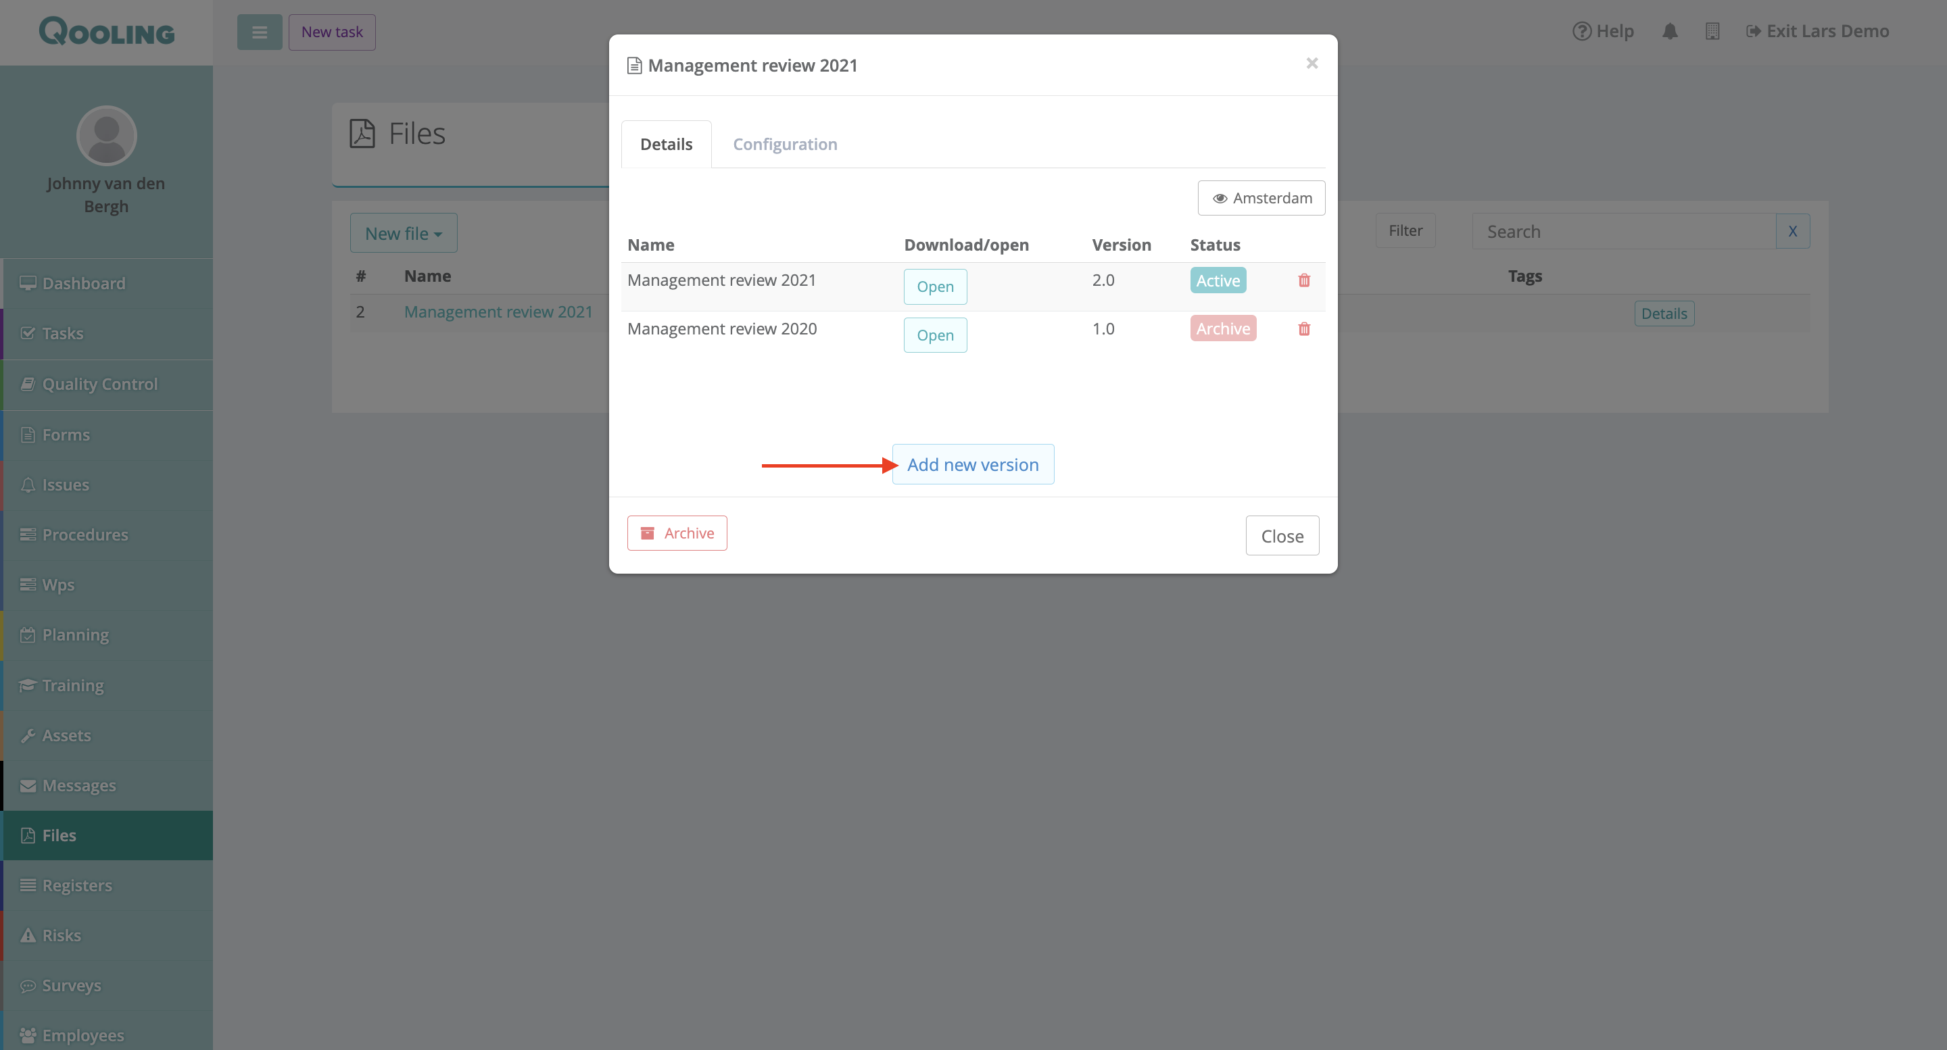This screenshot has width=1947, height=1050.
Task: Click the user avatar picture
Action: [106, 135]
